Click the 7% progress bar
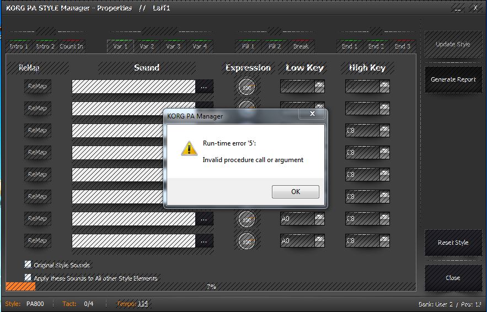487x312 pixels. [x=211, y=287]
